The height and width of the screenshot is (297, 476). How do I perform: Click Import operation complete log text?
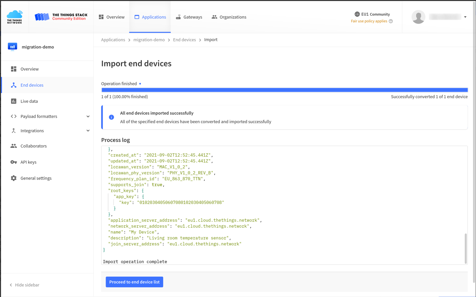point(135,262)
